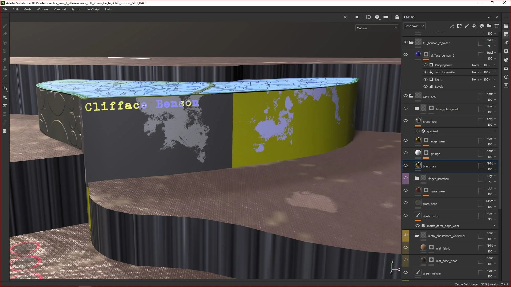Open the Material viewport mode dropdown
The height and width of the screenshot is (287, 511).
377,28
